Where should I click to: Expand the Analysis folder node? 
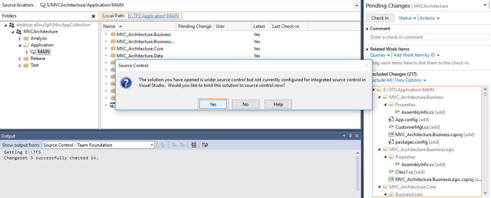tap(20, 39)
